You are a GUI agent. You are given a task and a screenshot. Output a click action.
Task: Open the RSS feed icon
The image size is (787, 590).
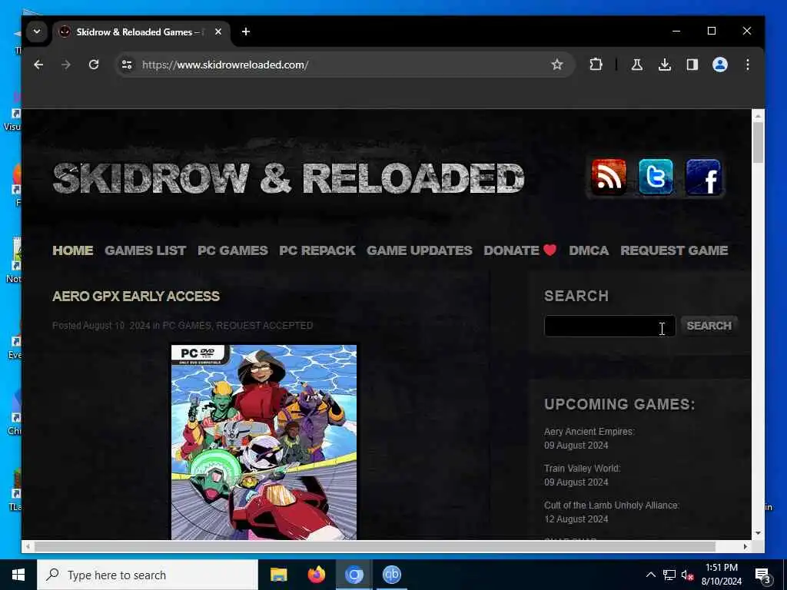point(609,177)
